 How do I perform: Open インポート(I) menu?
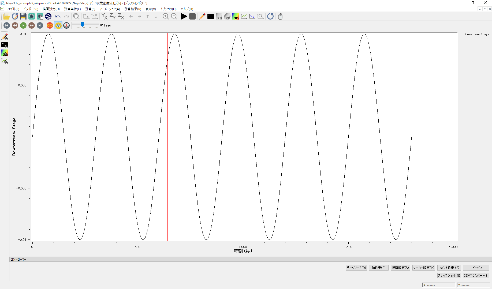pyautogui.click(x=31, y=9)
